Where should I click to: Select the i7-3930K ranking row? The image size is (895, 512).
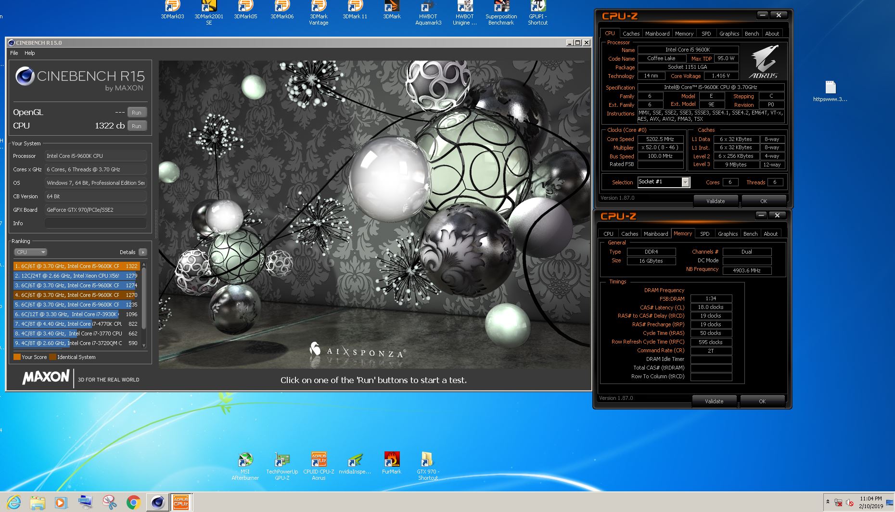pyautogui.click(x=76, y=314)
